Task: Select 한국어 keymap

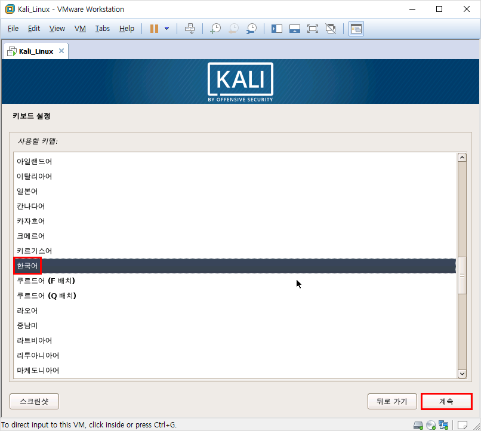Action: (x=235, y=266)
